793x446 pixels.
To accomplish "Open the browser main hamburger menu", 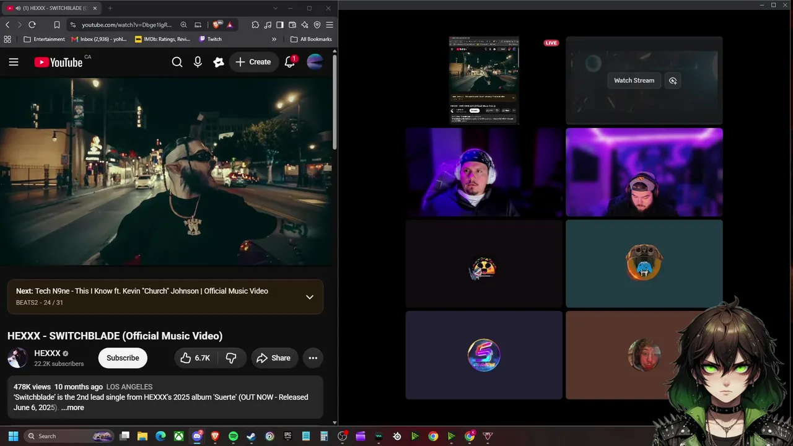I will [330, 25].
